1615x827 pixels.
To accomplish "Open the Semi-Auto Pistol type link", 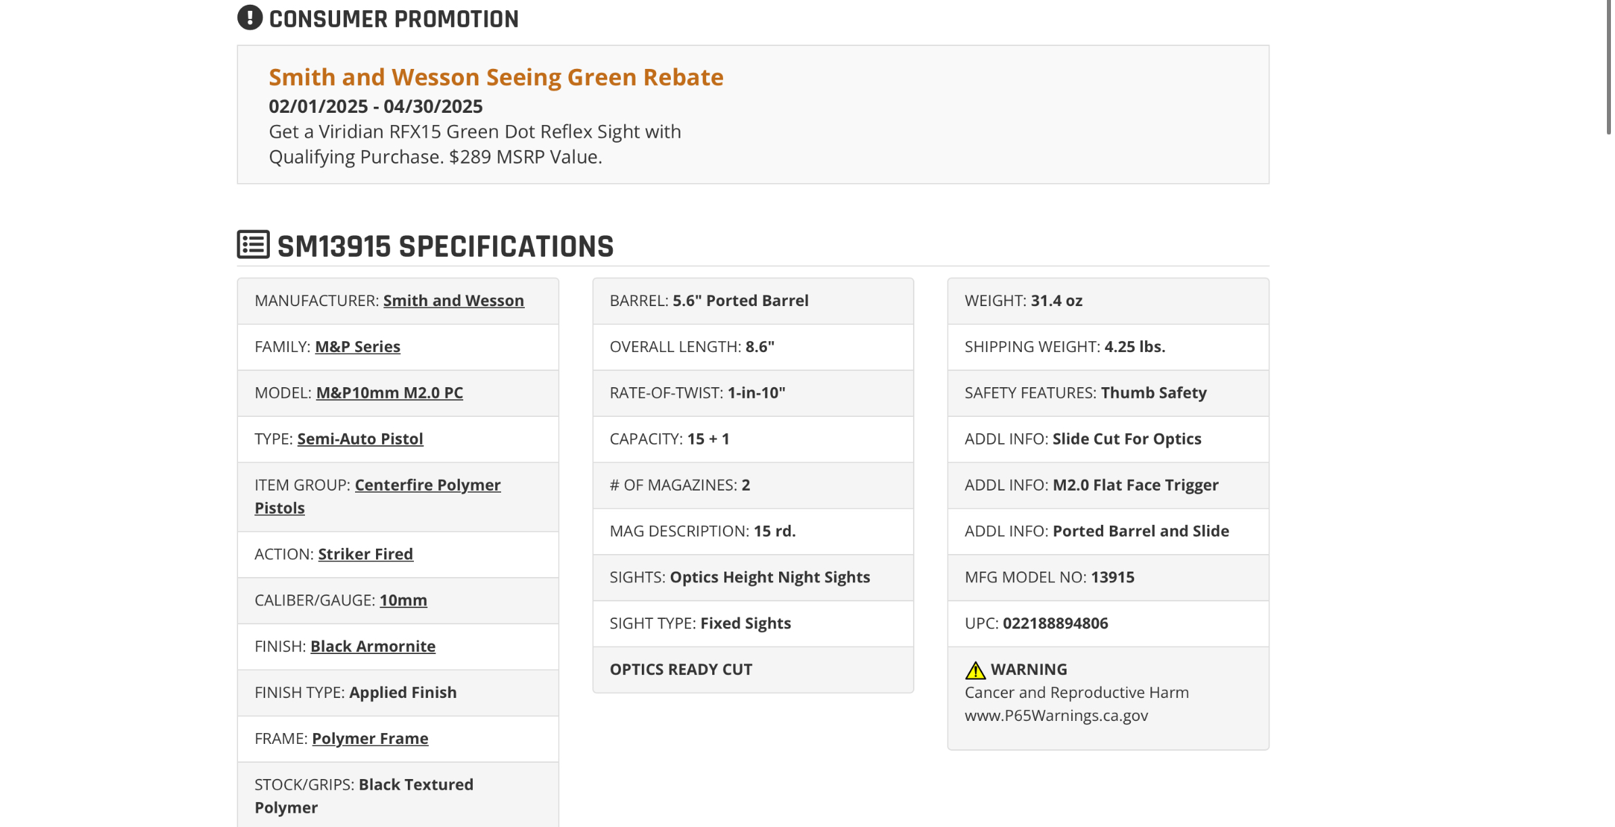I will point(360,439).
